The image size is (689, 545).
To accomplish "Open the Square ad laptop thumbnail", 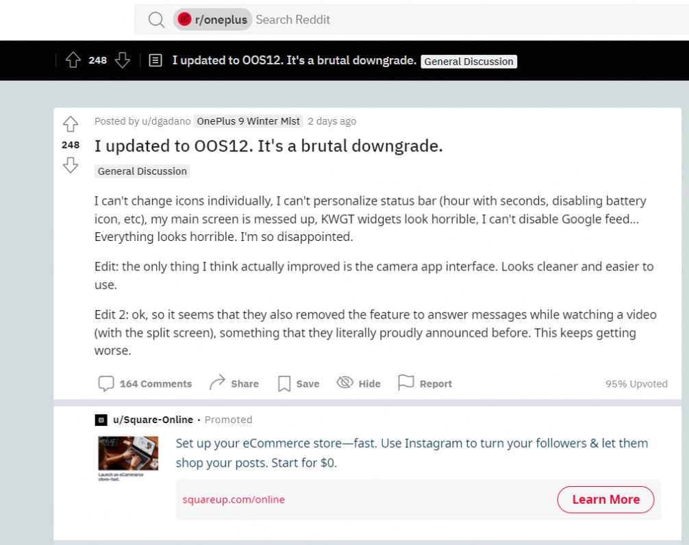I will tap(128, 453).
